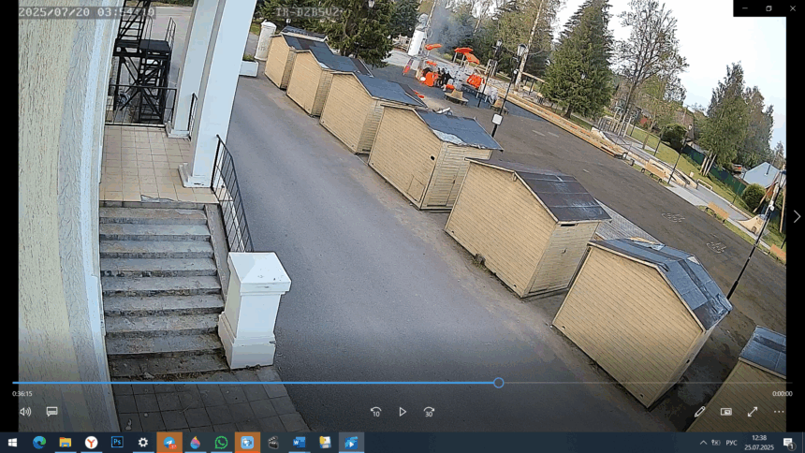This screenshot has height=453, width=805.
Task: Mute the video volume
Action: tap(25, 412)
